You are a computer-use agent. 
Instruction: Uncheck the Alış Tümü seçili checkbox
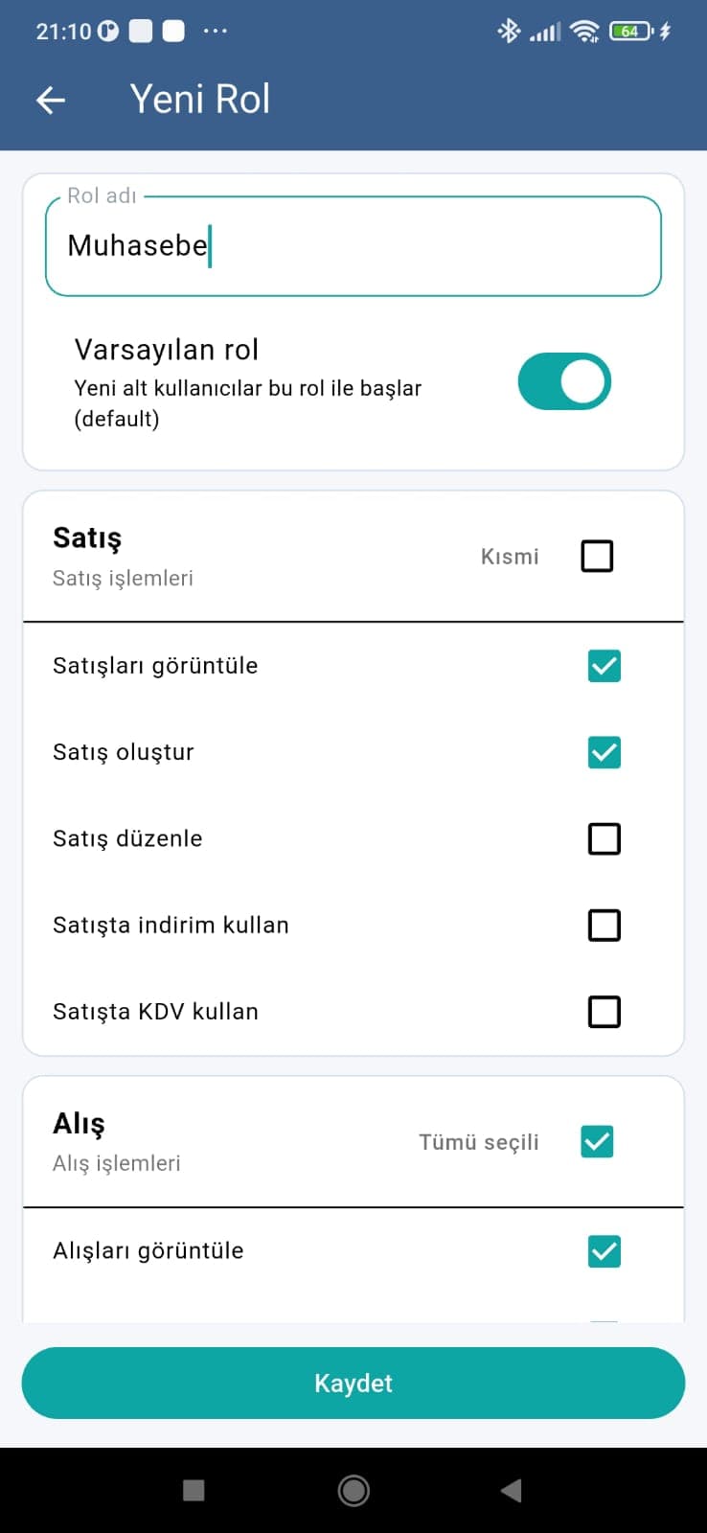coord(597,1141)
